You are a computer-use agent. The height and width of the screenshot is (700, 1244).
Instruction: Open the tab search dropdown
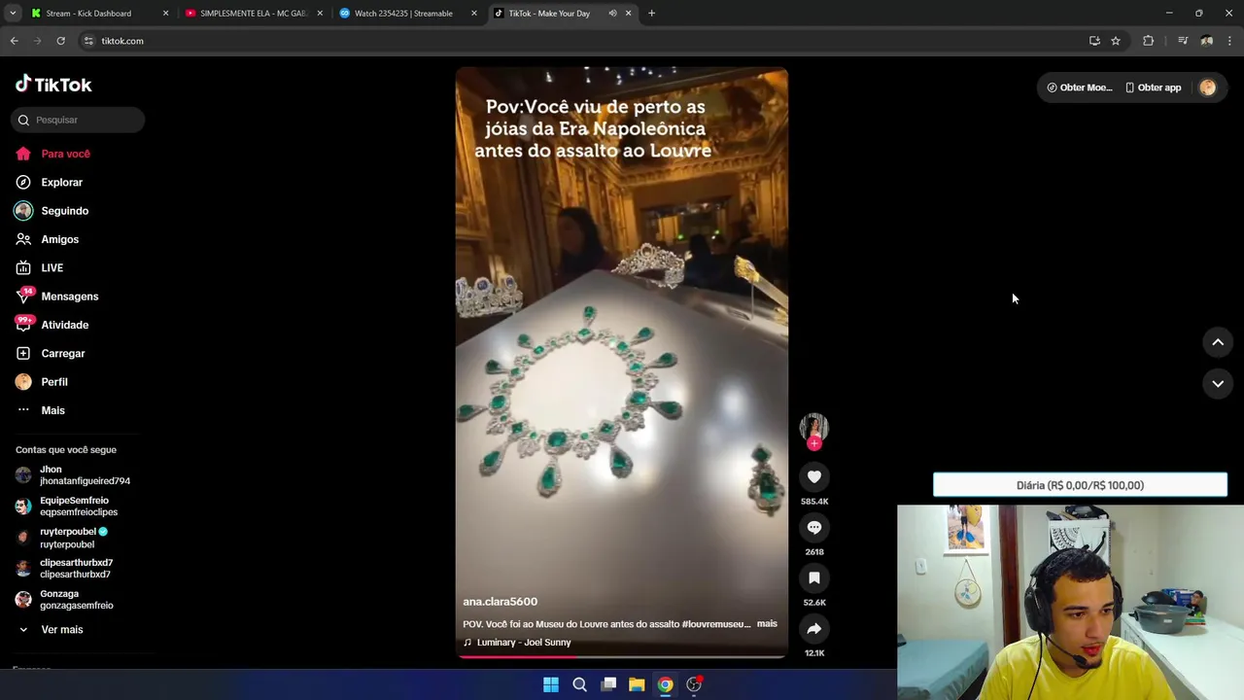13,14
